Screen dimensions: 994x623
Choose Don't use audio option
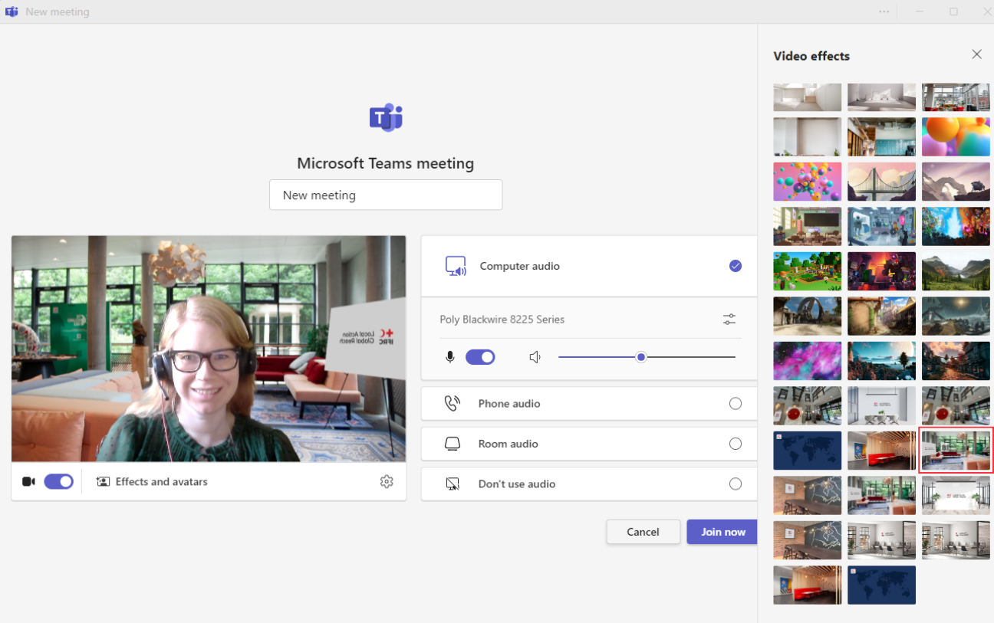tap(735, 484)
